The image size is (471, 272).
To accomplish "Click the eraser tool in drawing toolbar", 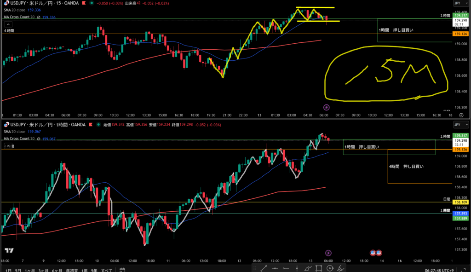I will (341, 268).
